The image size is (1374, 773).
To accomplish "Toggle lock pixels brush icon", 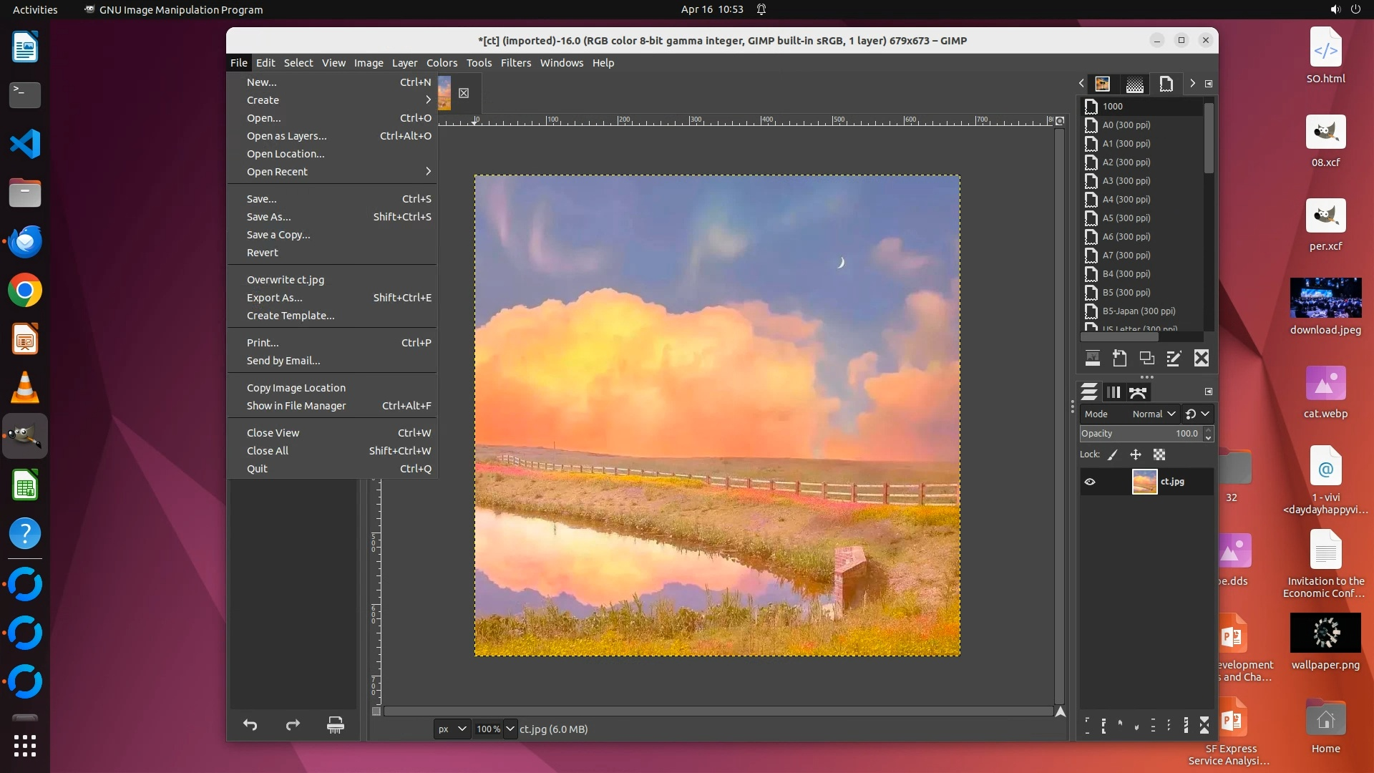I will [x=1113, y=454].
